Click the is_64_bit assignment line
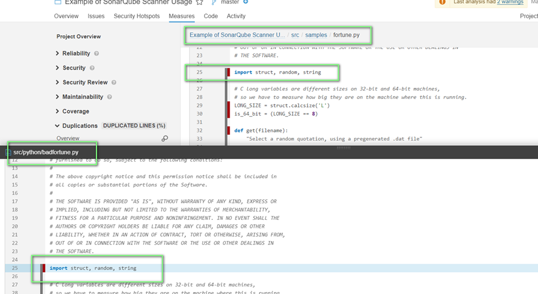This screenshot has height=294, width=538. [276, 114]
